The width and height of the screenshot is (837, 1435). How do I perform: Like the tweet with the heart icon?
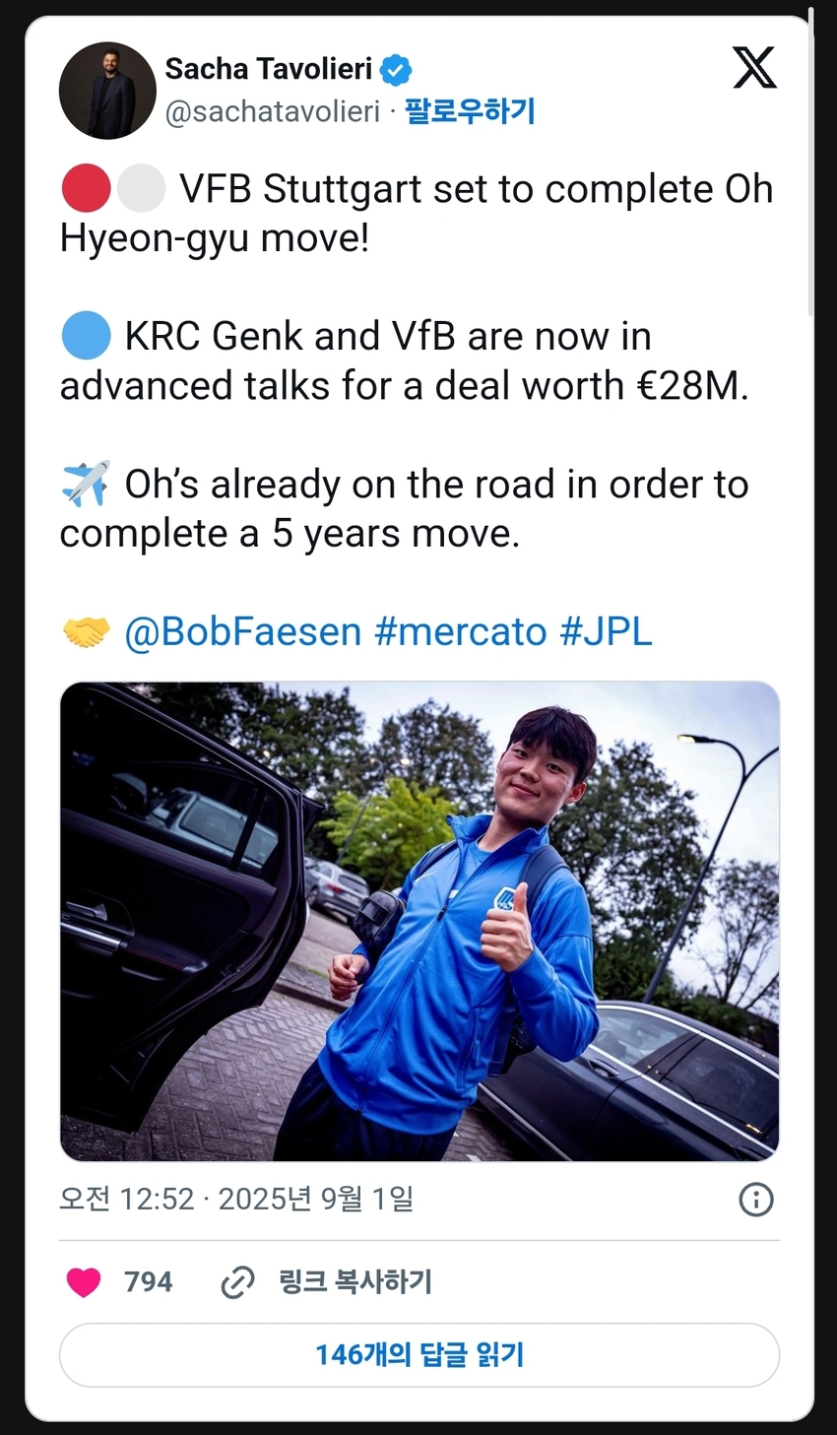click(x=84, y=1282)
